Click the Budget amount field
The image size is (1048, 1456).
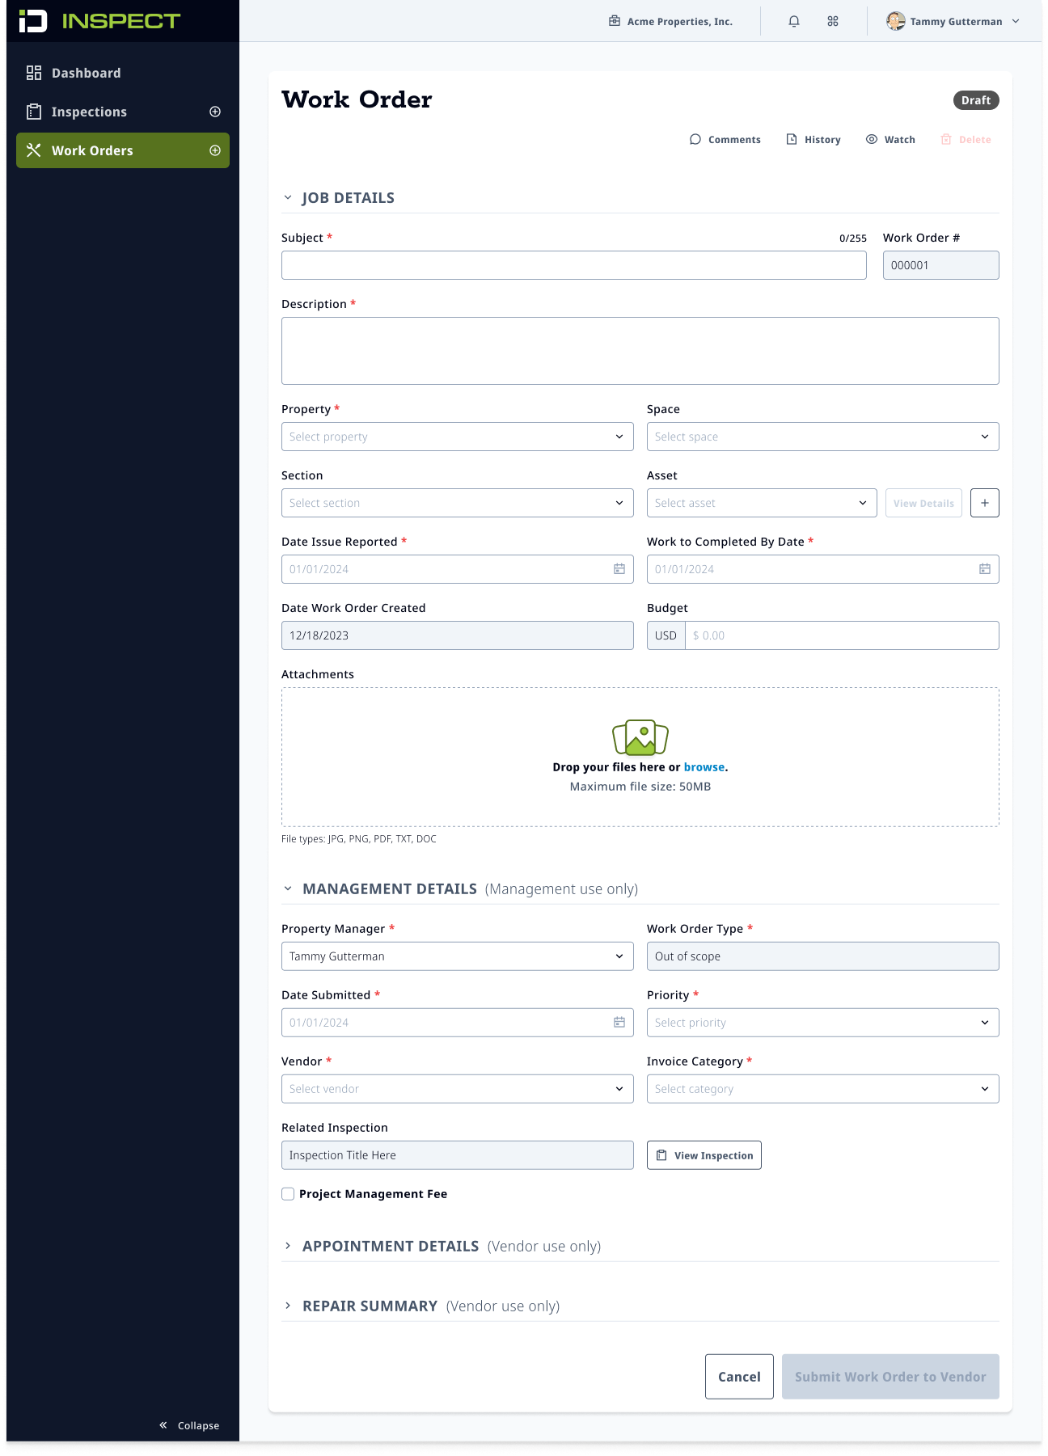(842, 635)
